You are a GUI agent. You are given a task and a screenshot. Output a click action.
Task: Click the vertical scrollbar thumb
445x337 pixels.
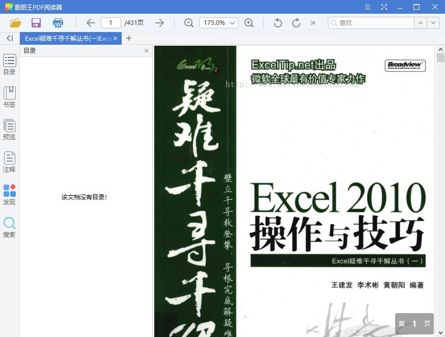coord(440,57)
